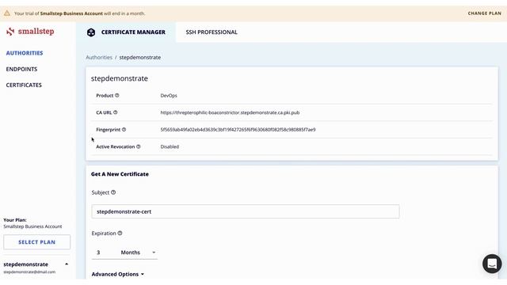Open the Product help icon
Screen dimensions: 507x285
[x=117, y=95]
